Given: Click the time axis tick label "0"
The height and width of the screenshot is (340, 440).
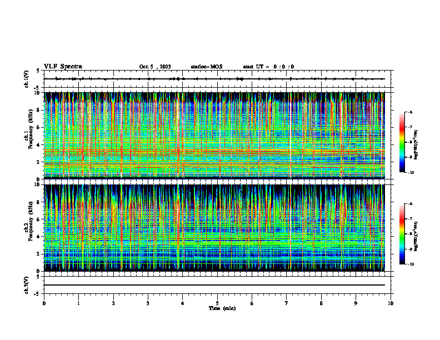Looking at the screenshot, I should tap(44, 303).
